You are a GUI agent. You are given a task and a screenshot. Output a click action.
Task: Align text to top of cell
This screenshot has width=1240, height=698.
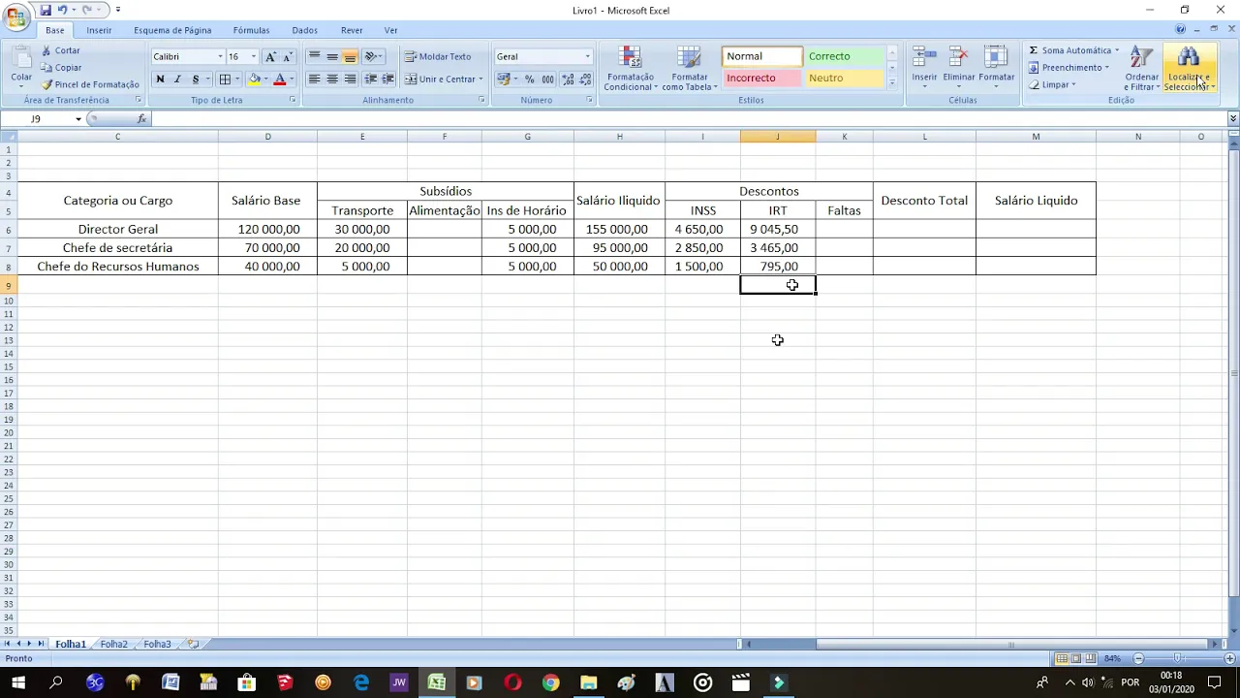[314, 57]
